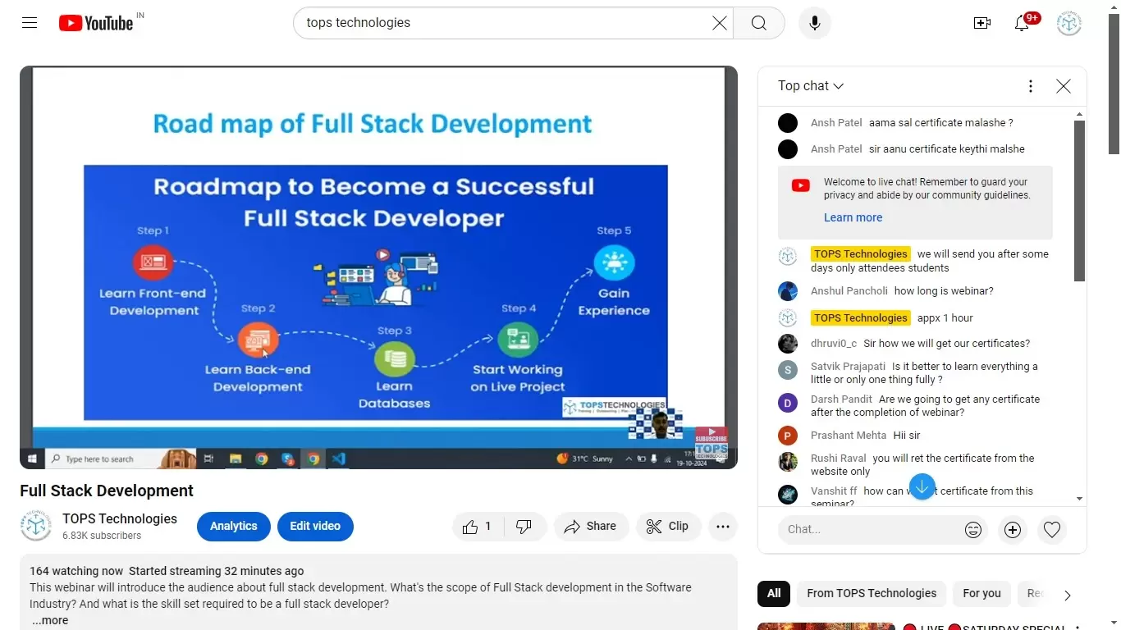Open live chat options menu
This screenshot has height=630, width=1121.
1031,86
